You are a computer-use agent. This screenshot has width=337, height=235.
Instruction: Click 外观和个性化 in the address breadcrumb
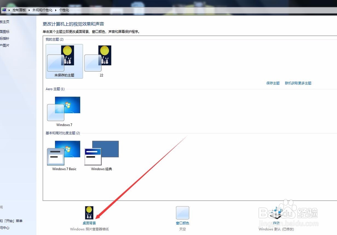(x=42, y=10)
